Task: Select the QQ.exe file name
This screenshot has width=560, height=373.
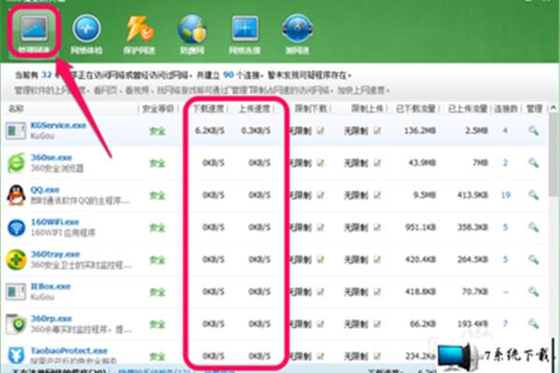Action: [45, 189]
